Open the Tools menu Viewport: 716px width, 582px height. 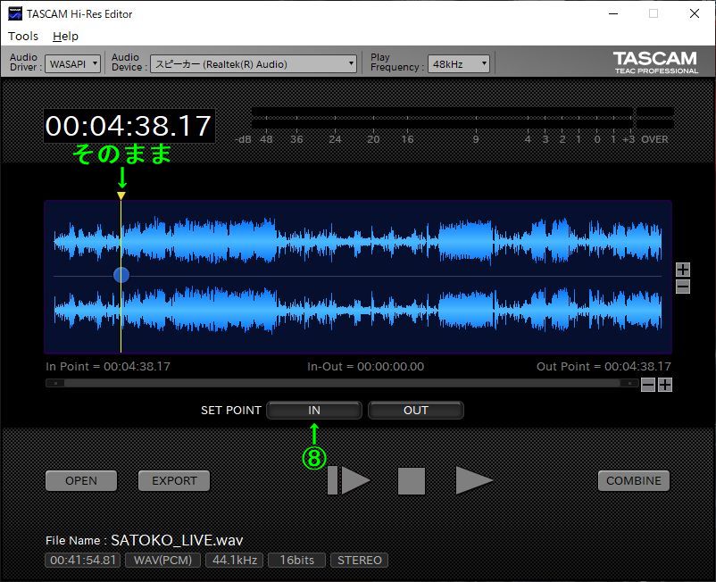coord(23,36)
